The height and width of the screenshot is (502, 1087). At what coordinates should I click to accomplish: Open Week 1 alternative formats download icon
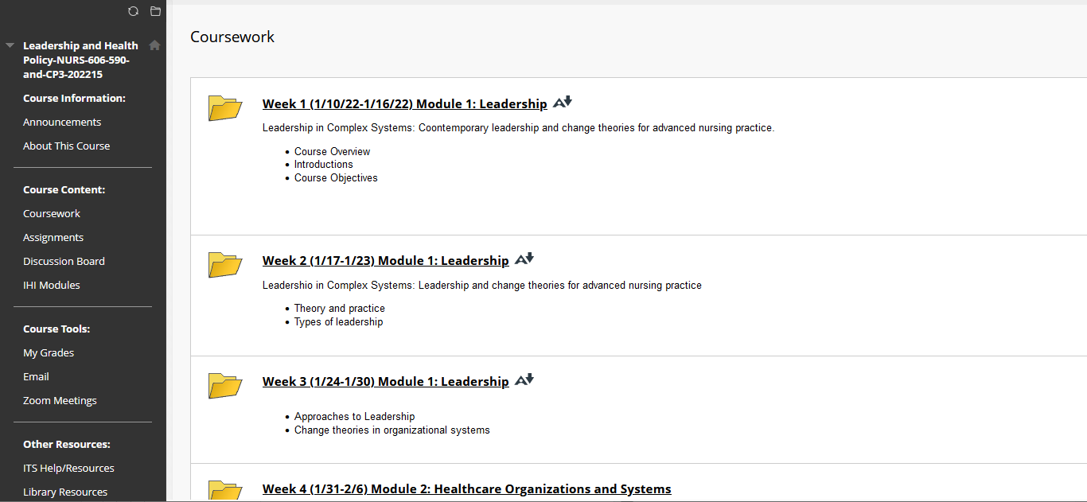click(x=563, y=103)
